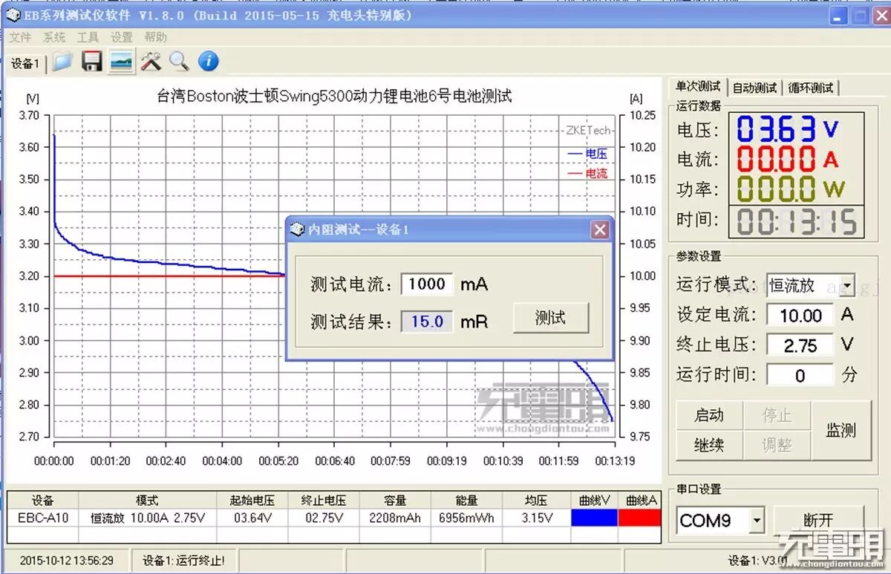This screenshot has height=574, width=891.
Task: Click the 测试 button in dialog
Action: coord(550,318)
